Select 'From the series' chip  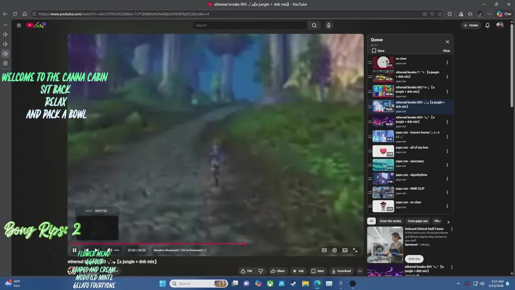[390, 221]
